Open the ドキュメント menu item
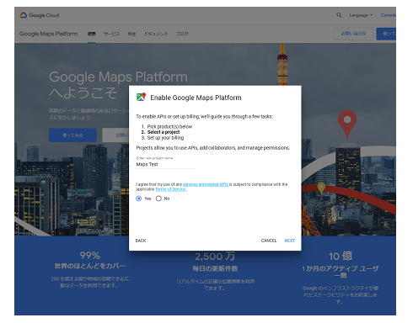Screen dimensions: 413x323 click(156, 34)
